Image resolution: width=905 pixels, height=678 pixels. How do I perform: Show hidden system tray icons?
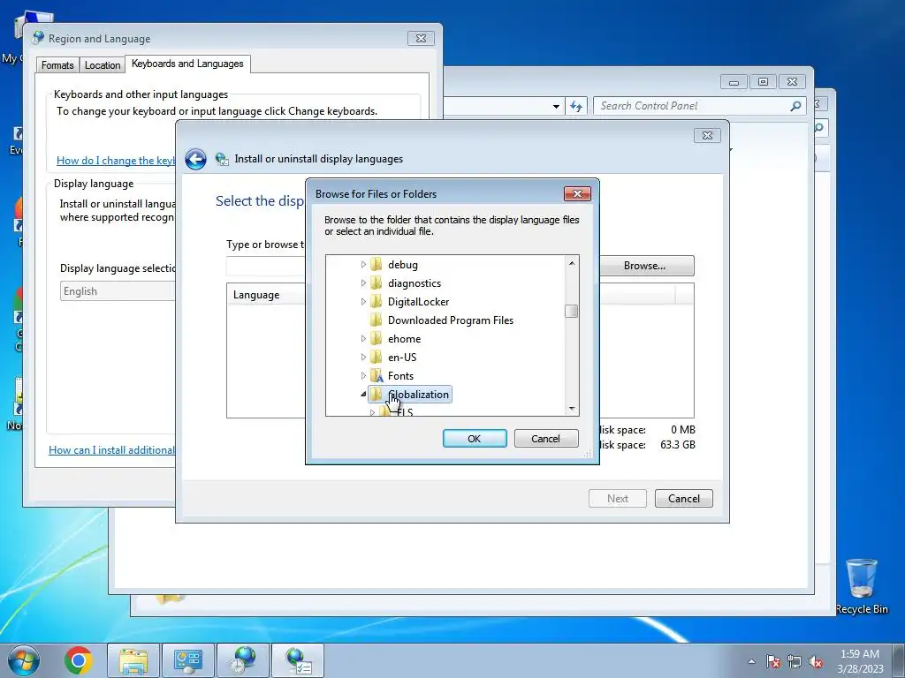(x=751, y=661)
